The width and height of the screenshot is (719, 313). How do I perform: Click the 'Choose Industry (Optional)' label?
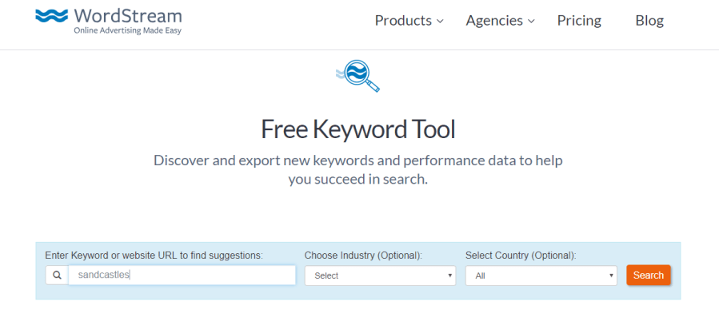click(363, 256)
